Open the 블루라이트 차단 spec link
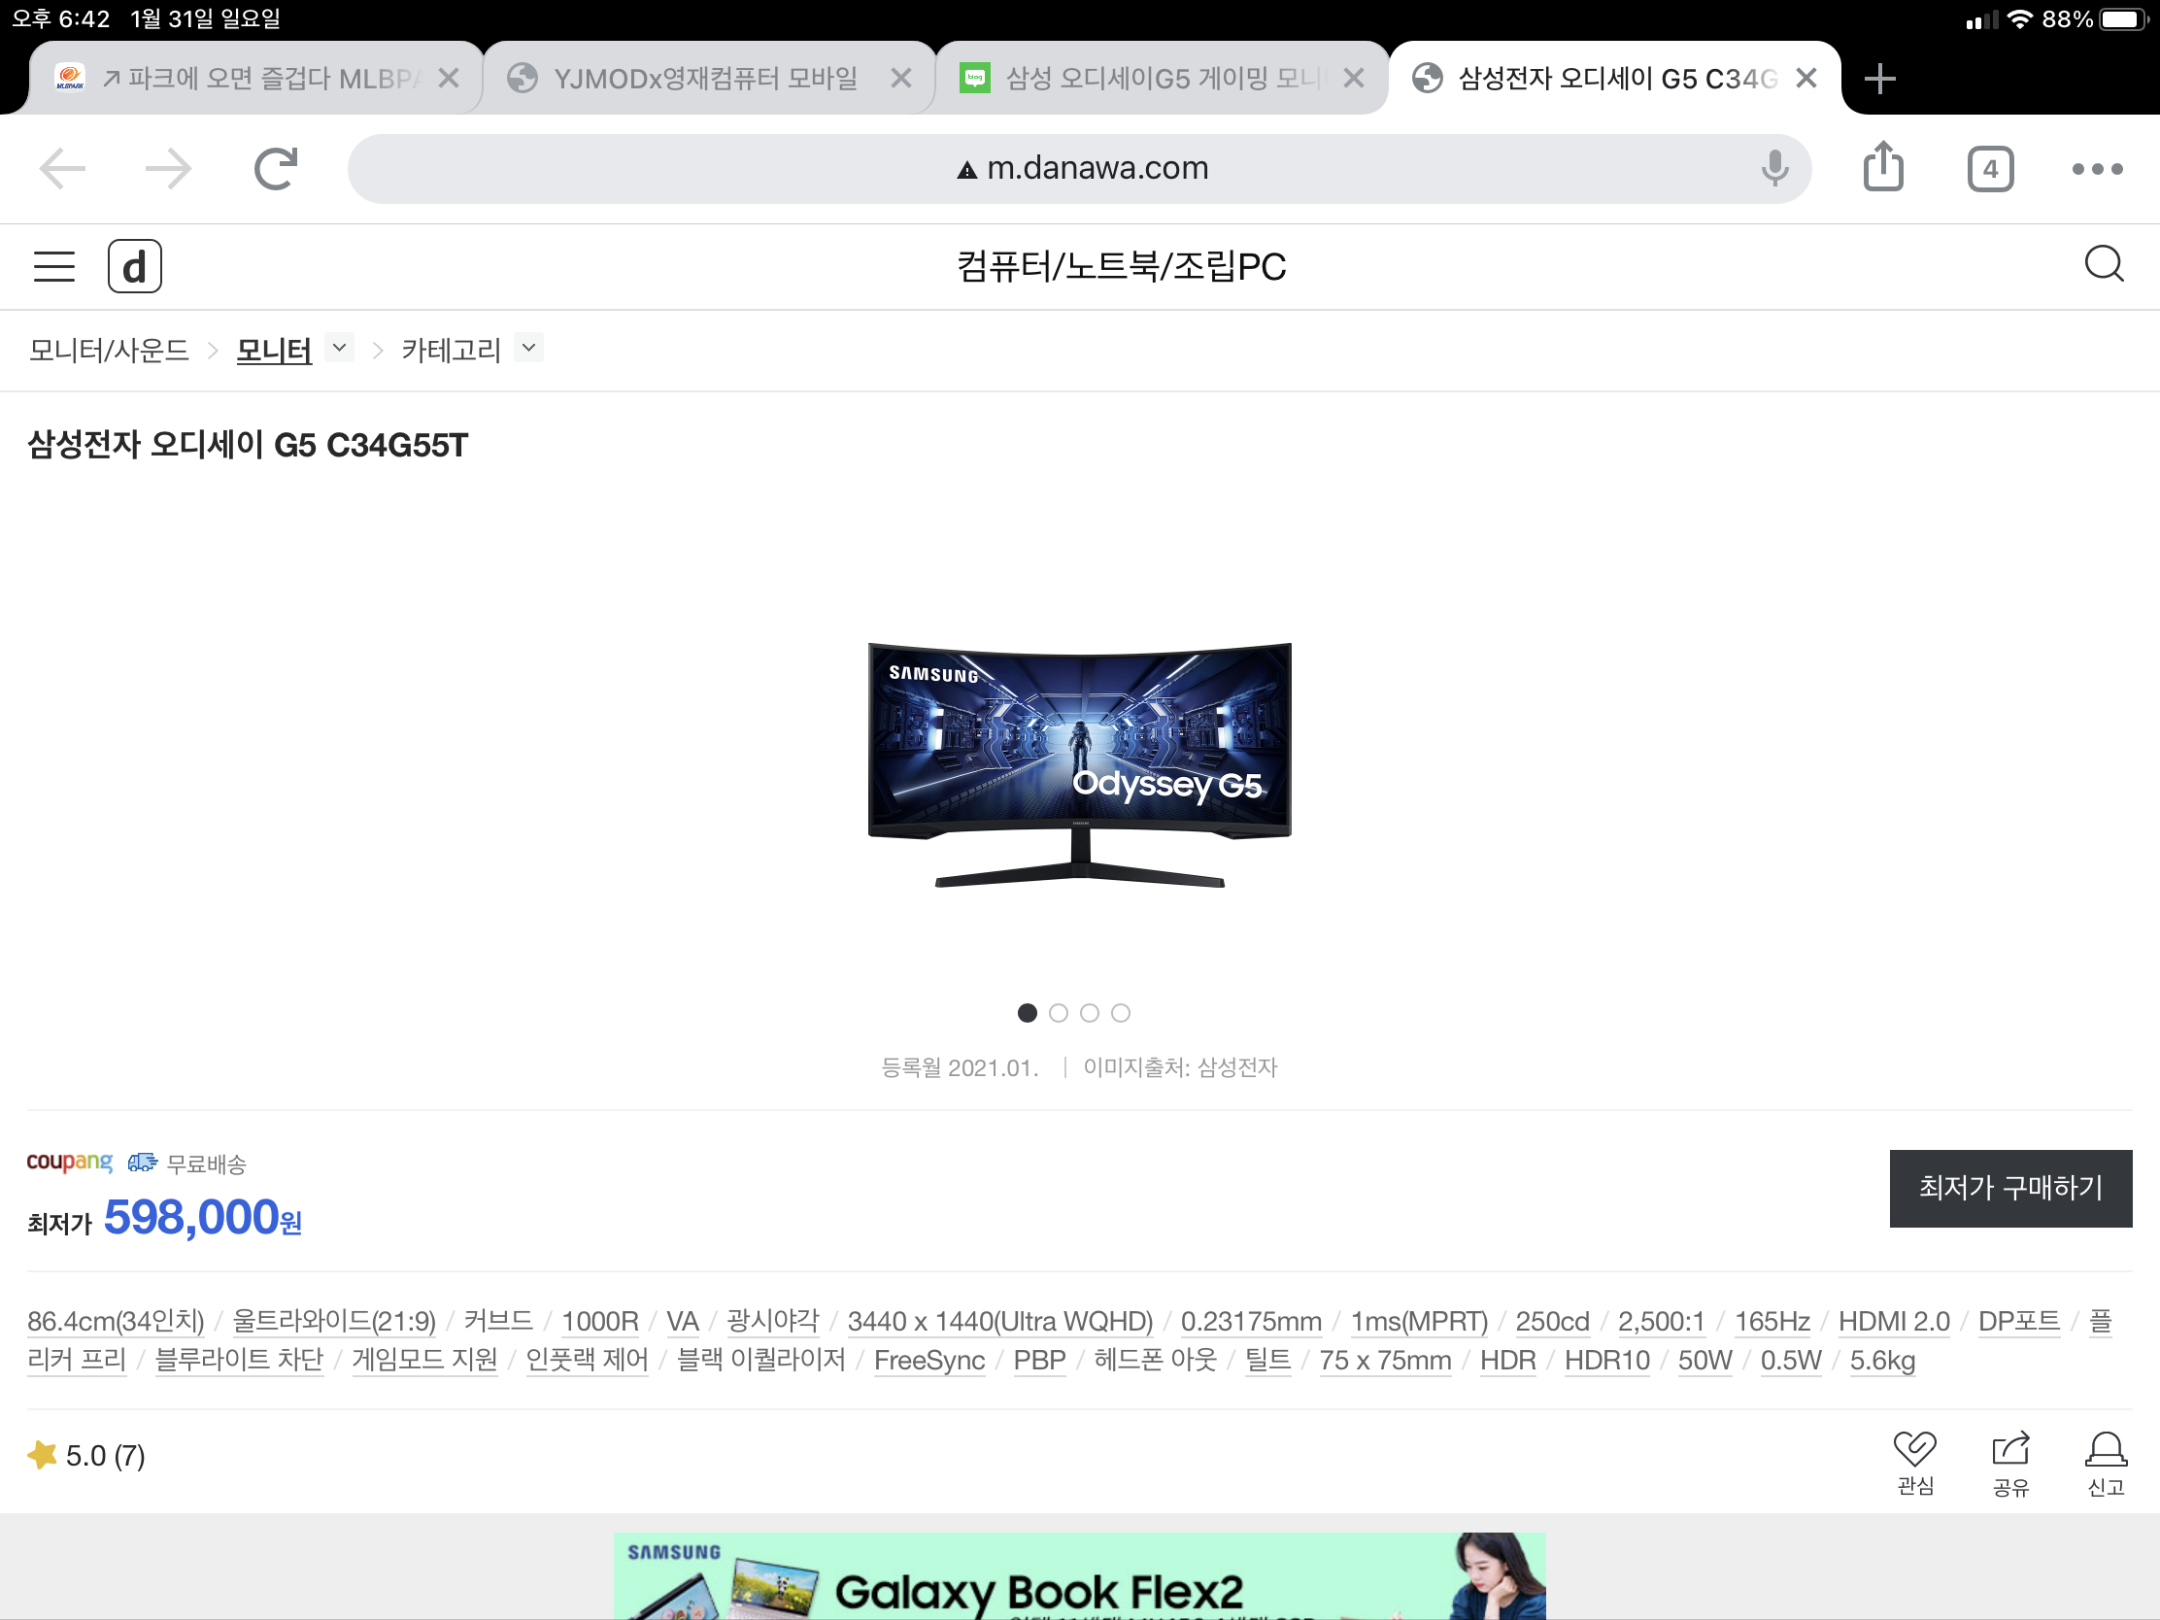Viewport: 2160px width, 1620px height. 239,1361
